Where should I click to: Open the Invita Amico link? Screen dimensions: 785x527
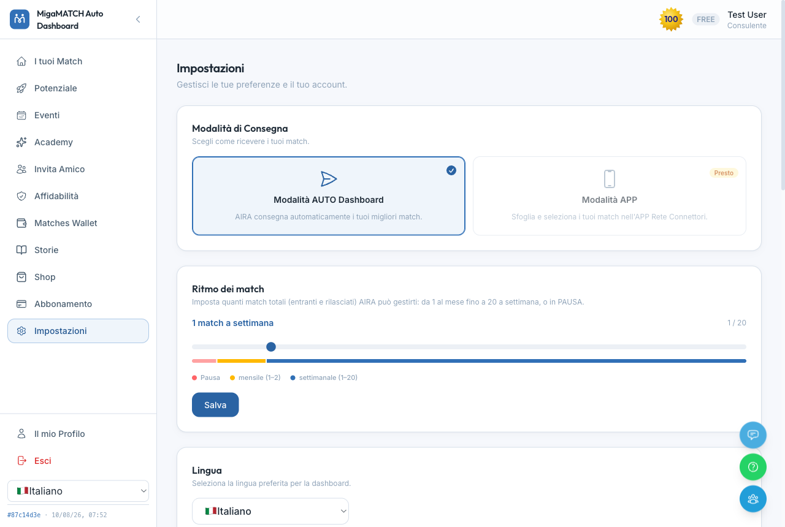[x=78, y=169]
